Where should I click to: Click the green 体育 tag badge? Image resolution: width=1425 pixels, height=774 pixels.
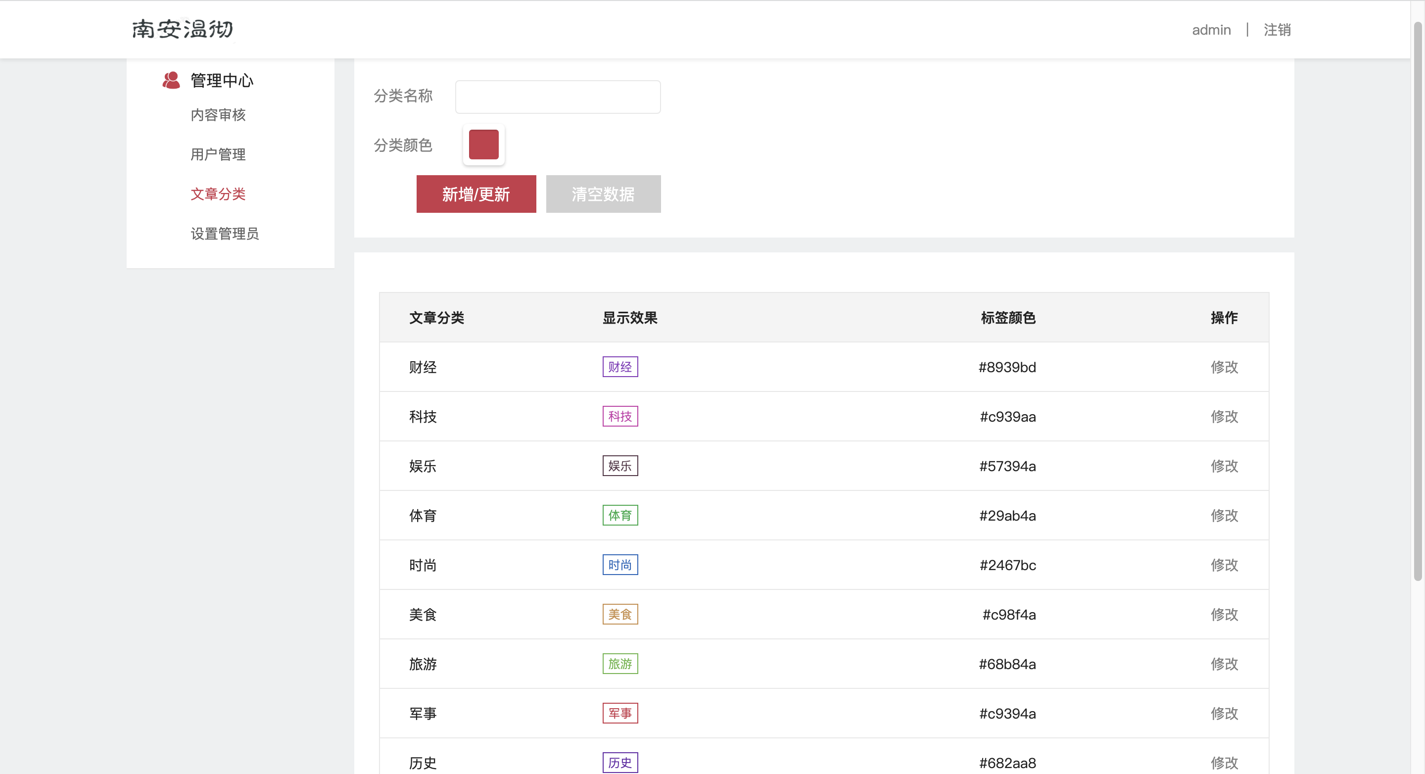pyautogui.click(x=619, y=515)
